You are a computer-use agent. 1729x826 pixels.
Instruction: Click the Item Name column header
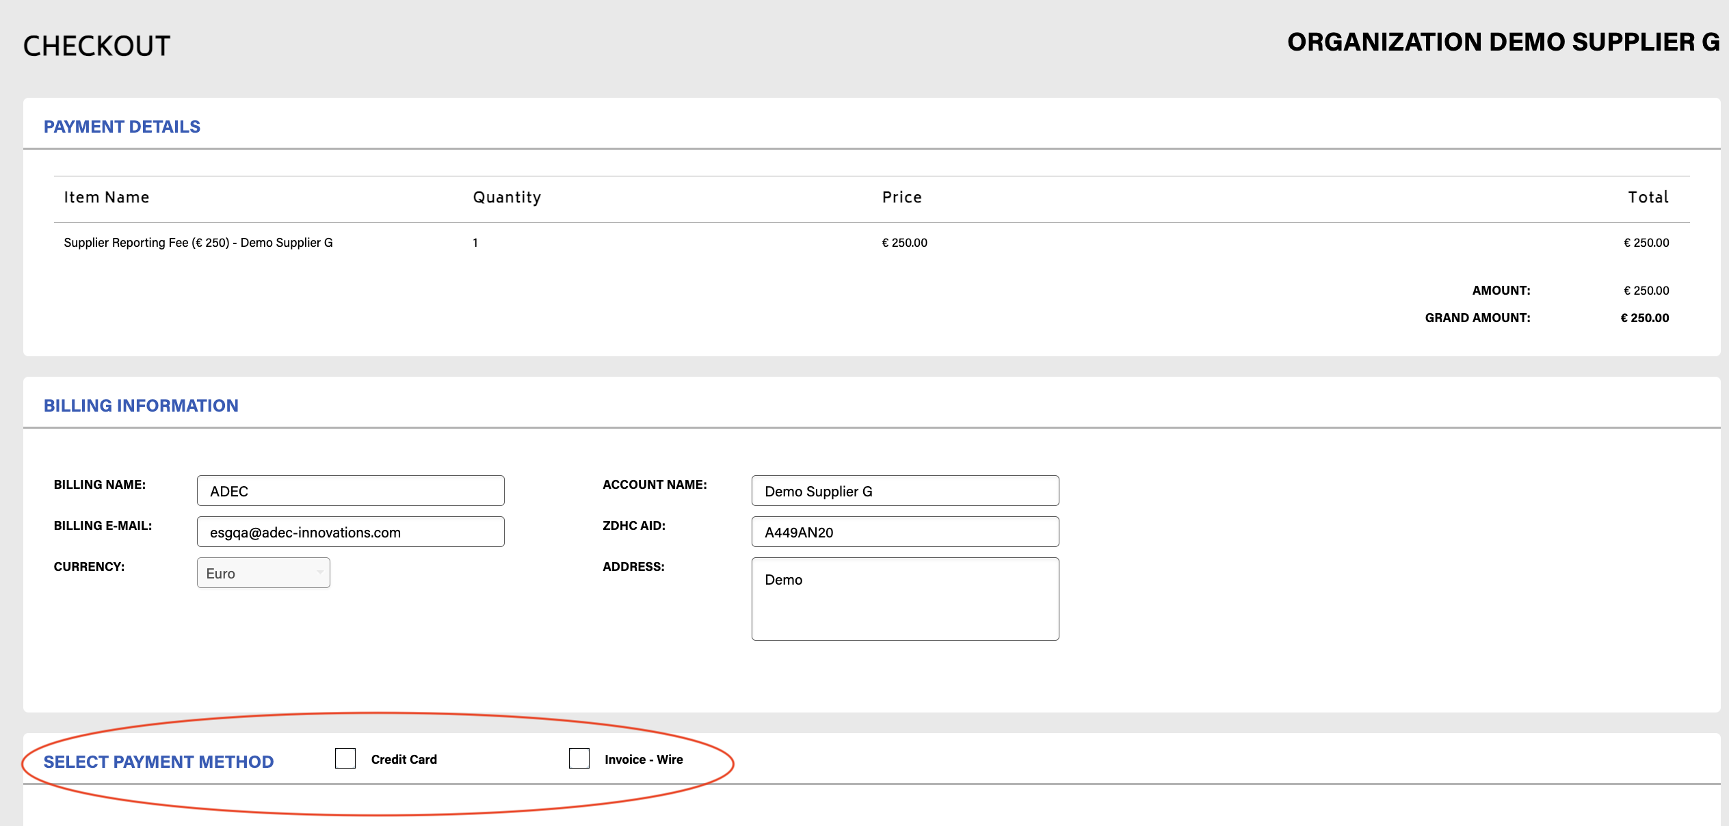(x=107, y=198)
